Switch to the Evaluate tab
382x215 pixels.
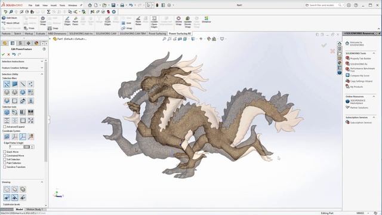tap(41, 33)
